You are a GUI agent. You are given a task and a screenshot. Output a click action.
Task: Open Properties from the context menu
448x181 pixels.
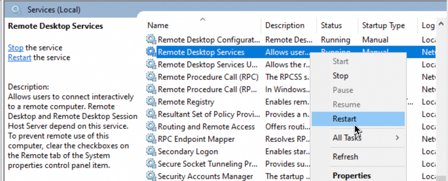pyautogui.click(x=352, y=175)
